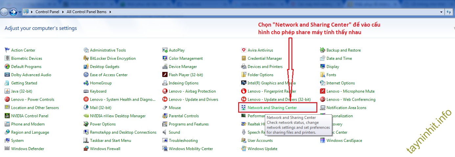This screenshot has height=157, width=455.
Task: Open the BitLocker Drive Encryption icon
Action: click(x=86, y=58)
